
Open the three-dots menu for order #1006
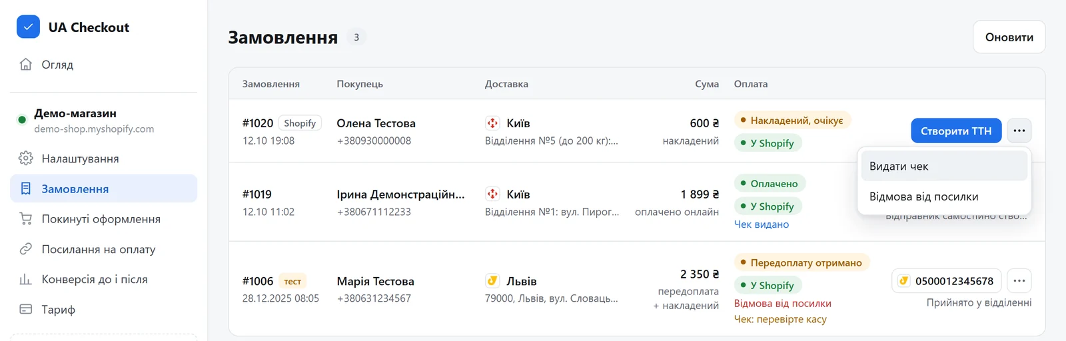pyautogui.click(x=1019, y=281)
